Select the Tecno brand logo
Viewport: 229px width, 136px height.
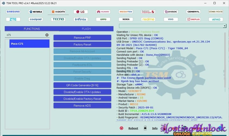tap(58, 19)
